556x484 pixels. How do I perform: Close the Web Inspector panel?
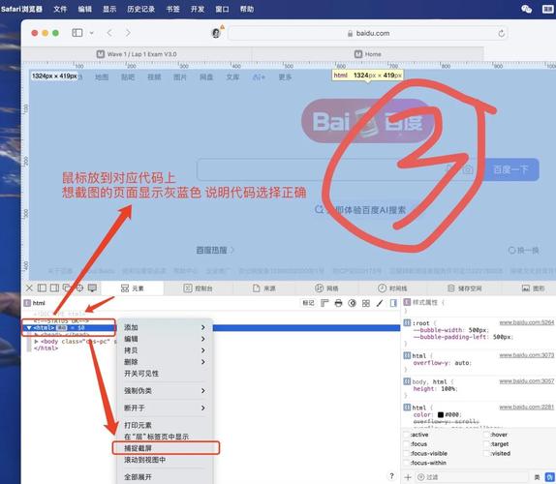tap(29, 288)
